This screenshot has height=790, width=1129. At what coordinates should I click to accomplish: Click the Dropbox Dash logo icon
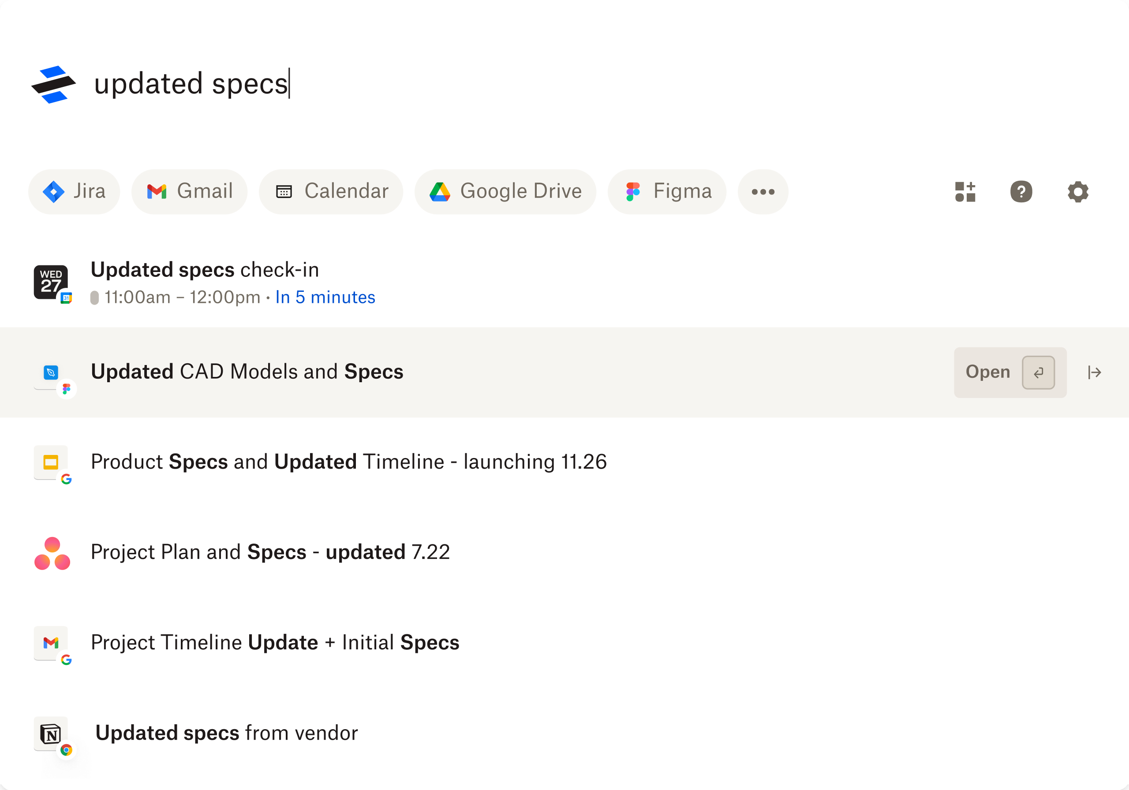click(54, 85)
